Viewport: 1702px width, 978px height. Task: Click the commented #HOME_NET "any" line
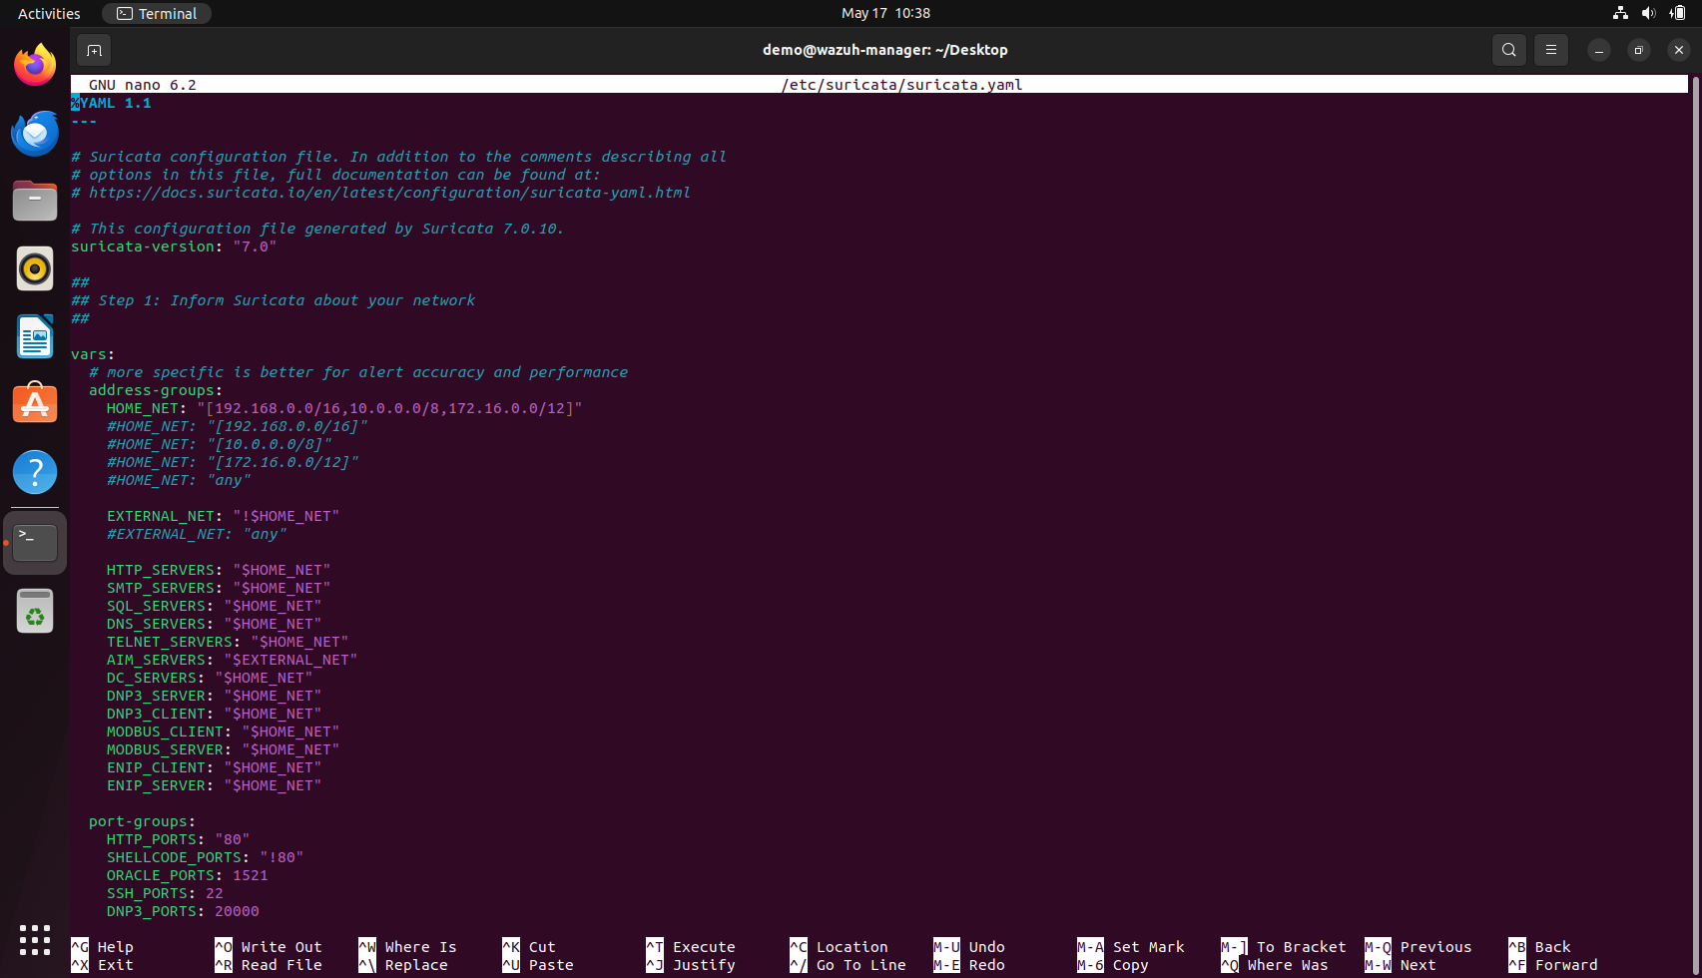179,480
